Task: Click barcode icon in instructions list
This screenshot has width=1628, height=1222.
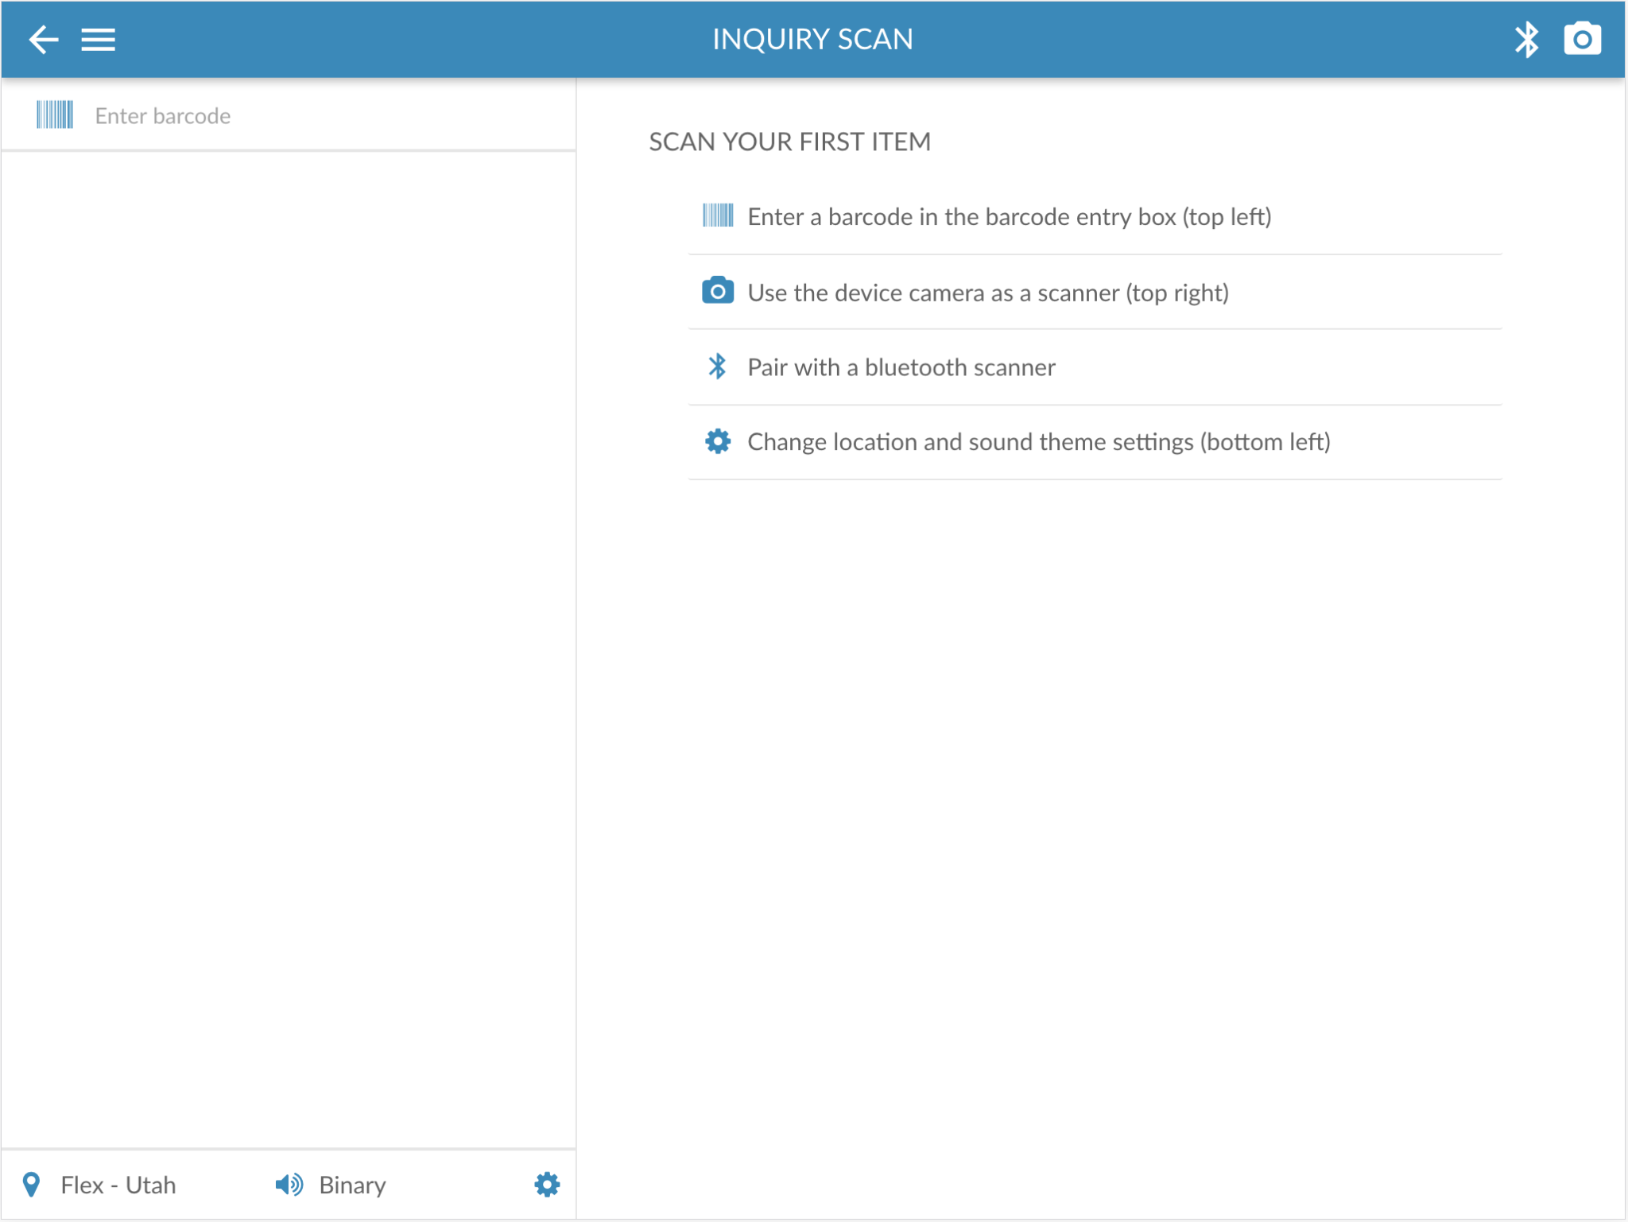Action: [718, 215]
